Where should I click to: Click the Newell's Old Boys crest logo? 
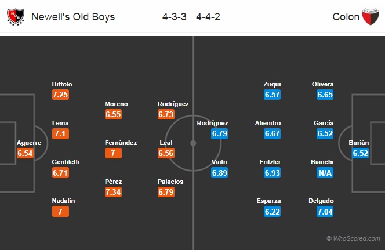tap(16, 17)
